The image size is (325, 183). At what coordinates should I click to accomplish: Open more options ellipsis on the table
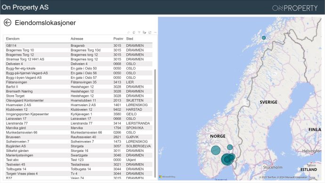click(x=155, y=33)
